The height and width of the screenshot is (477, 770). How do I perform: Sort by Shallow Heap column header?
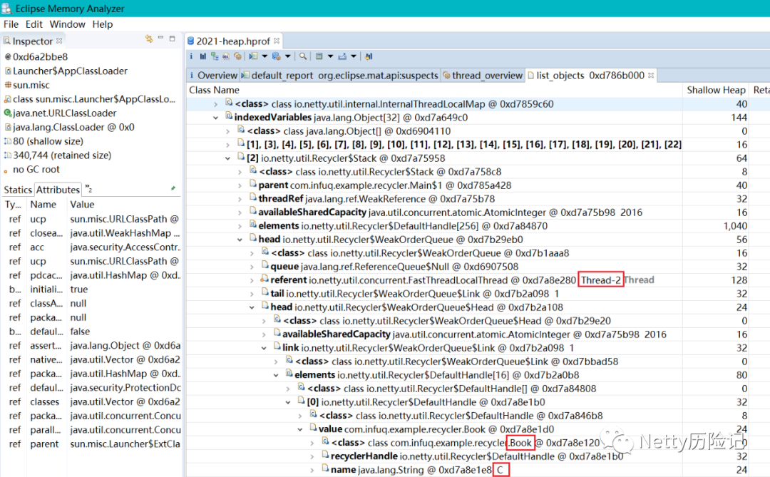[716, 90]
